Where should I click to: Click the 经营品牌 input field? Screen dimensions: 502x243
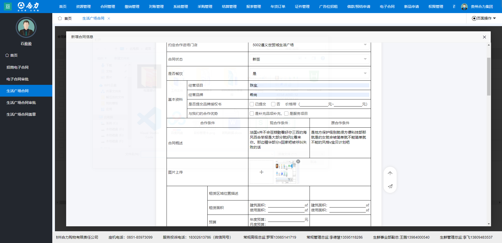click(x=309, y=95)
